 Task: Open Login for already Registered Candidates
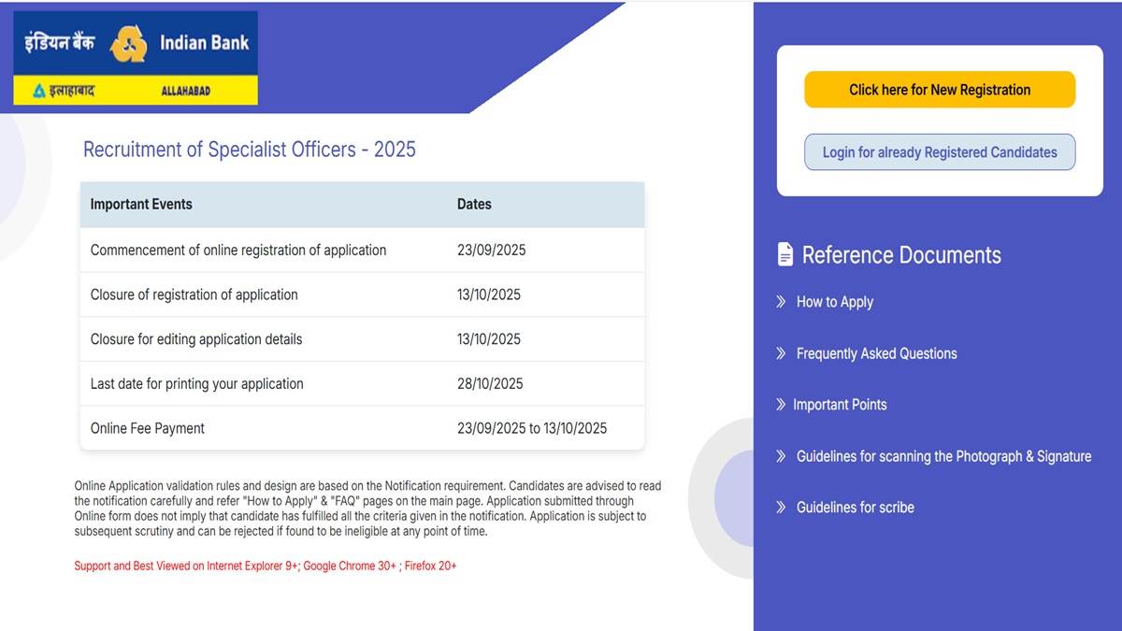click(940, 152)
